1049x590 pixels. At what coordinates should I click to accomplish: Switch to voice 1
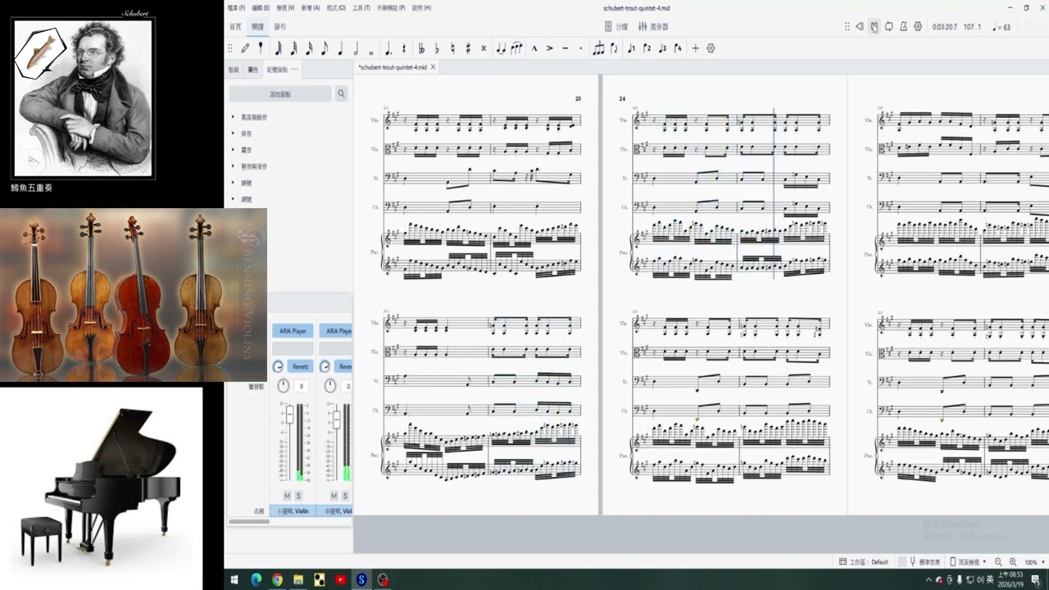pos(631,48)
